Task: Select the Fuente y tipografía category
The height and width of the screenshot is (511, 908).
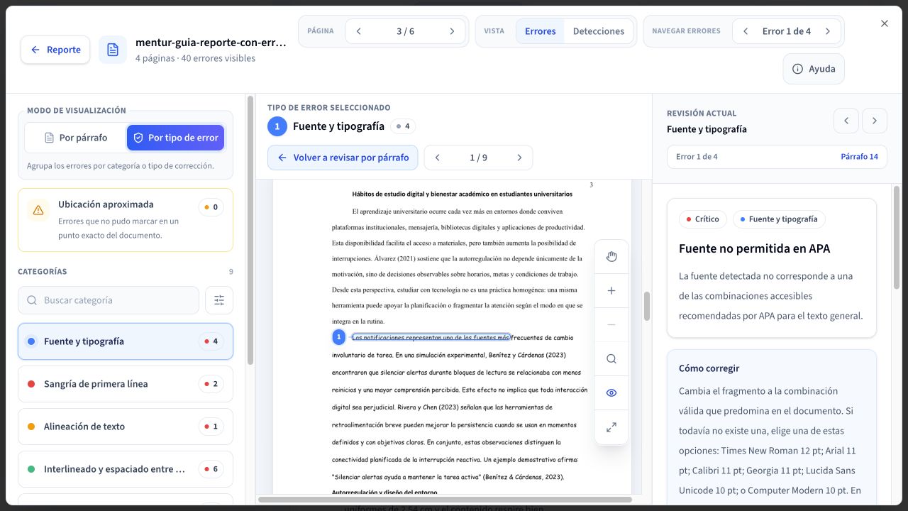Action: [x=126, y=341]
